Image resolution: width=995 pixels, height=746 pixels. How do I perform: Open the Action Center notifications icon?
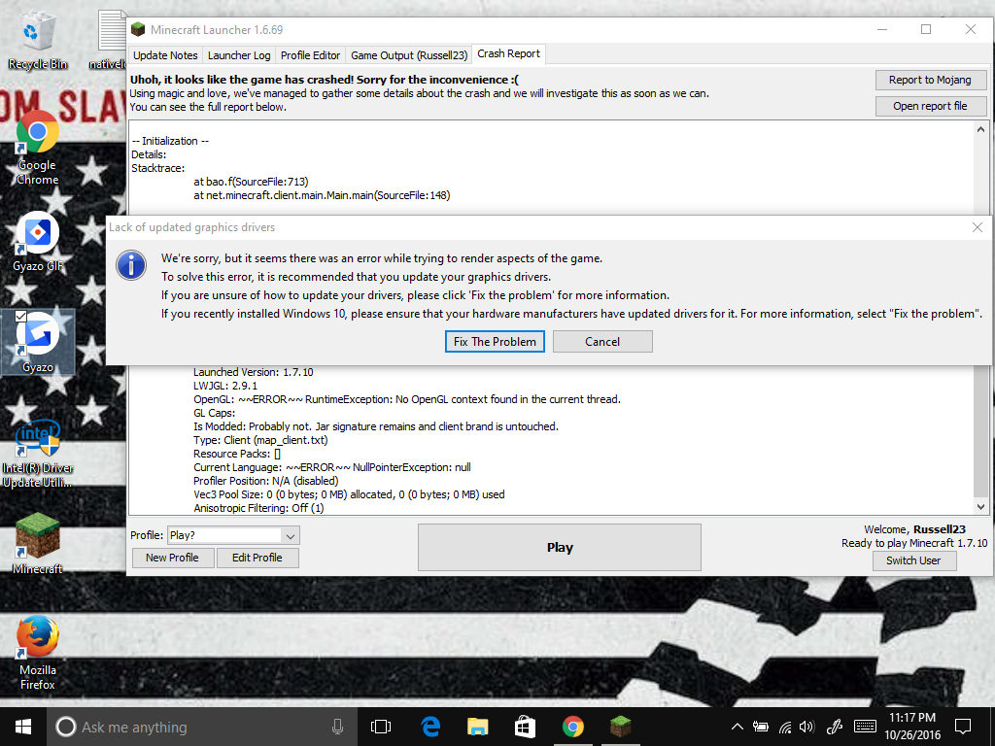(963, 727)
